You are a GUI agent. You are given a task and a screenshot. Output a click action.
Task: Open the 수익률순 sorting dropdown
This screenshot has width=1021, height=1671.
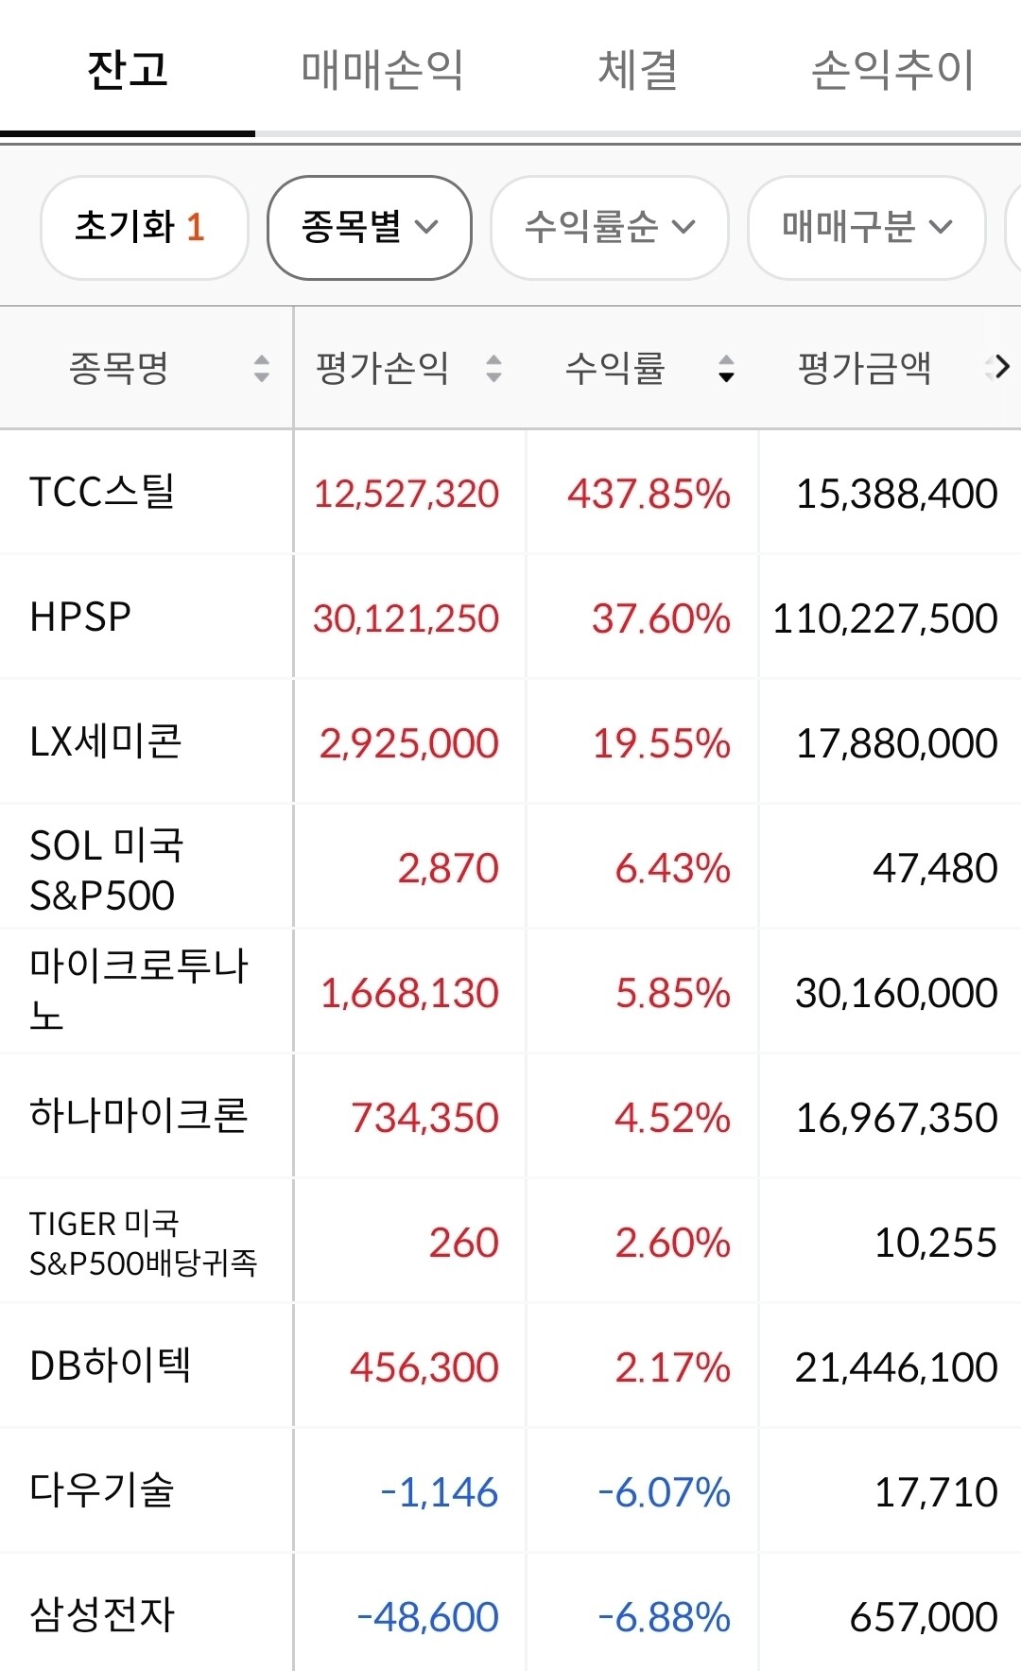click(x=610, y=228)
